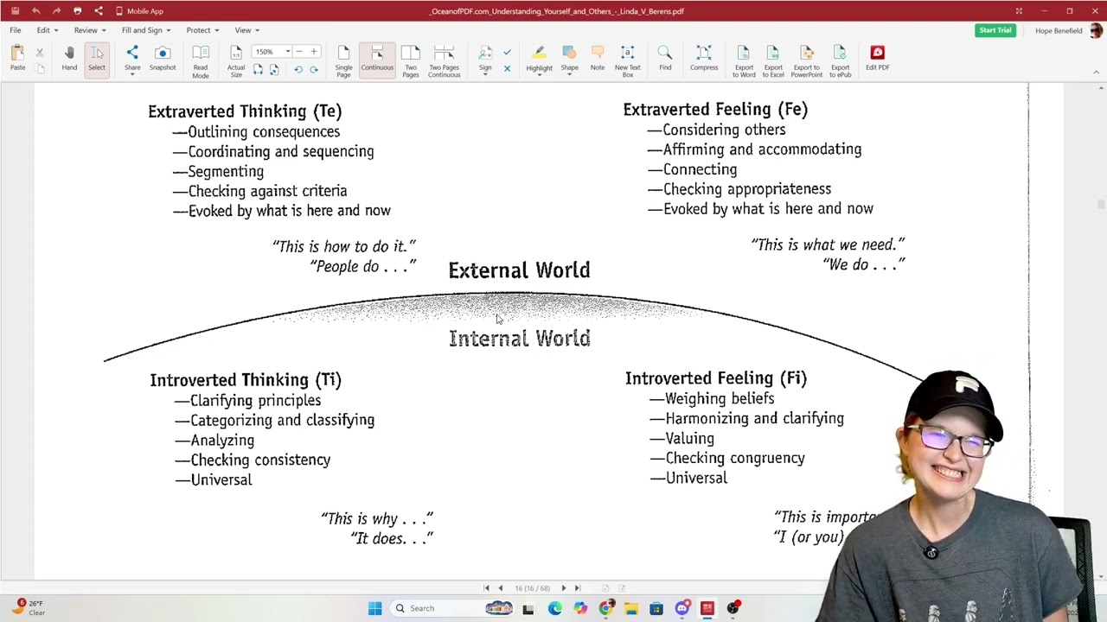The image size is (1107, 622).
Task: Fit whole page icon
Action: coord(273,69)
